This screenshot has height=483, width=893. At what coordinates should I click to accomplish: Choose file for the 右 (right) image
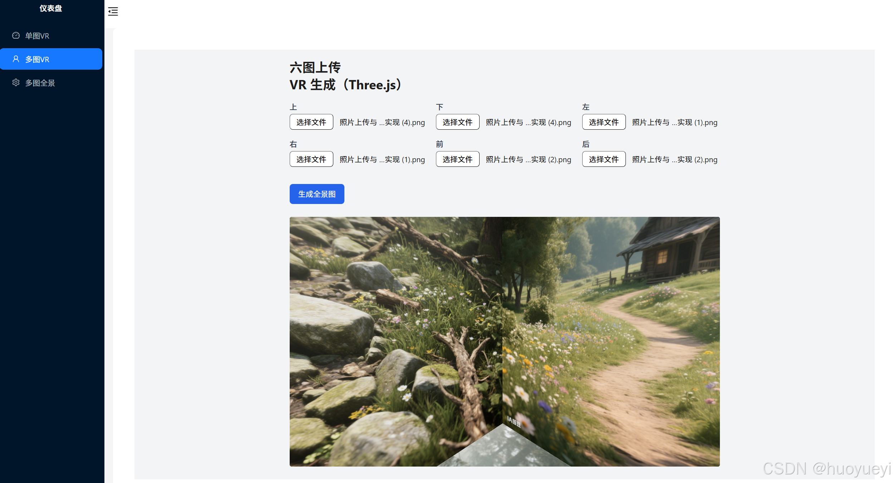[311, 159]
